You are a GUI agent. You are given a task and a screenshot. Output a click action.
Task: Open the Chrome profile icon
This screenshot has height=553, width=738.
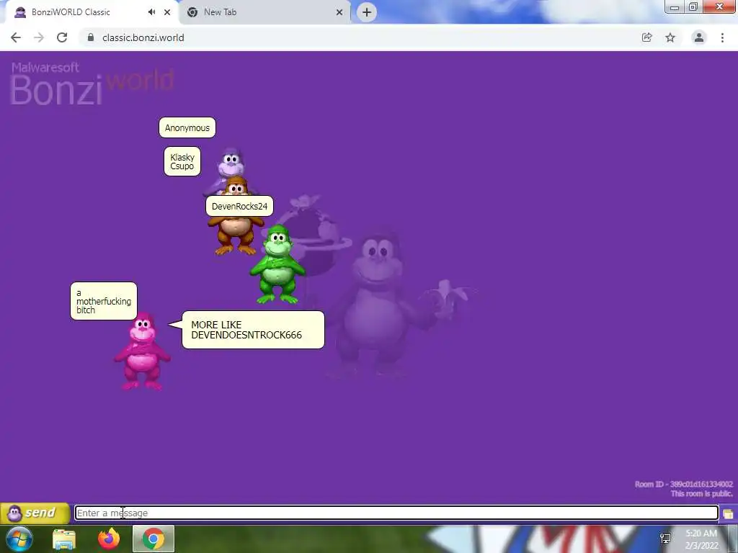click(699, 37)
